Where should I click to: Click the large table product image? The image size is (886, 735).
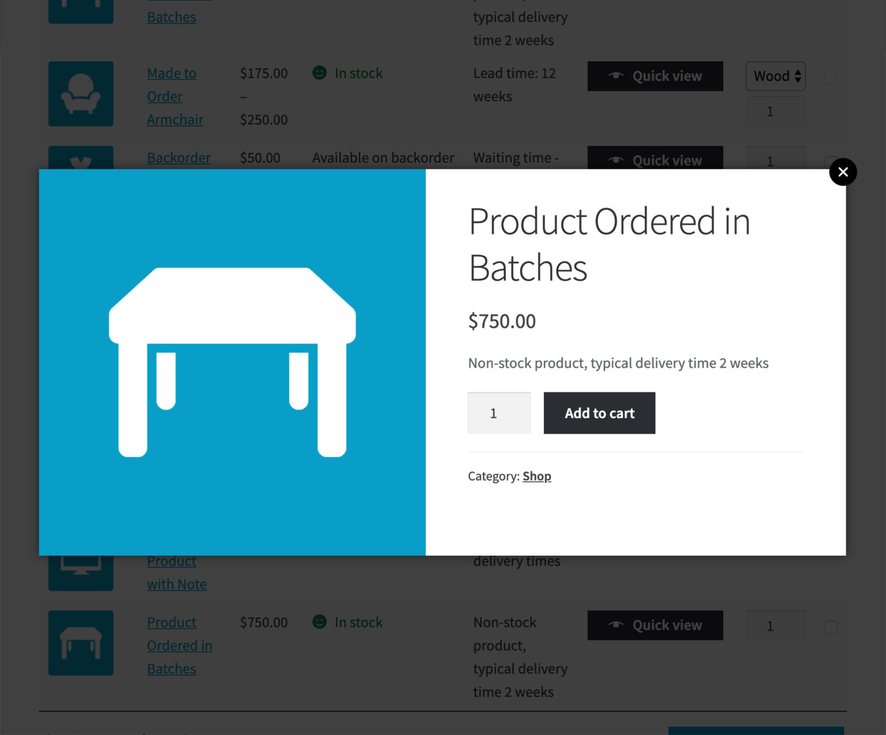[232, 362]
